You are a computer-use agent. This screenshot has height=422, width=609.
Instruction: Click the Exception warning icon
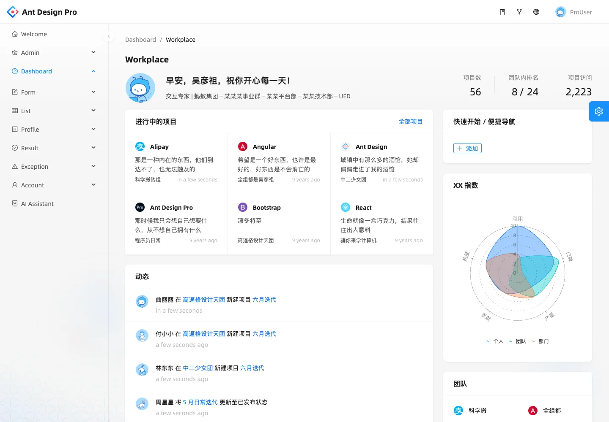tap(15, 167)
